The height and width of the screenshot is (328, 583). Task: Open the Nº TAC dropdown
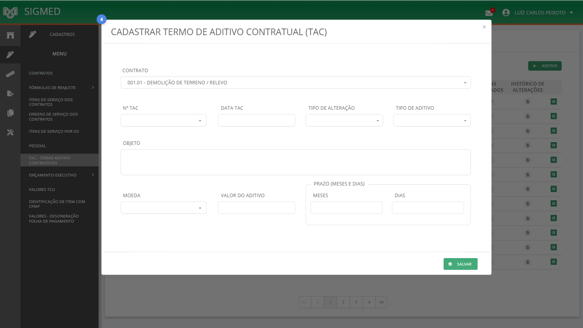pos(163,120)
